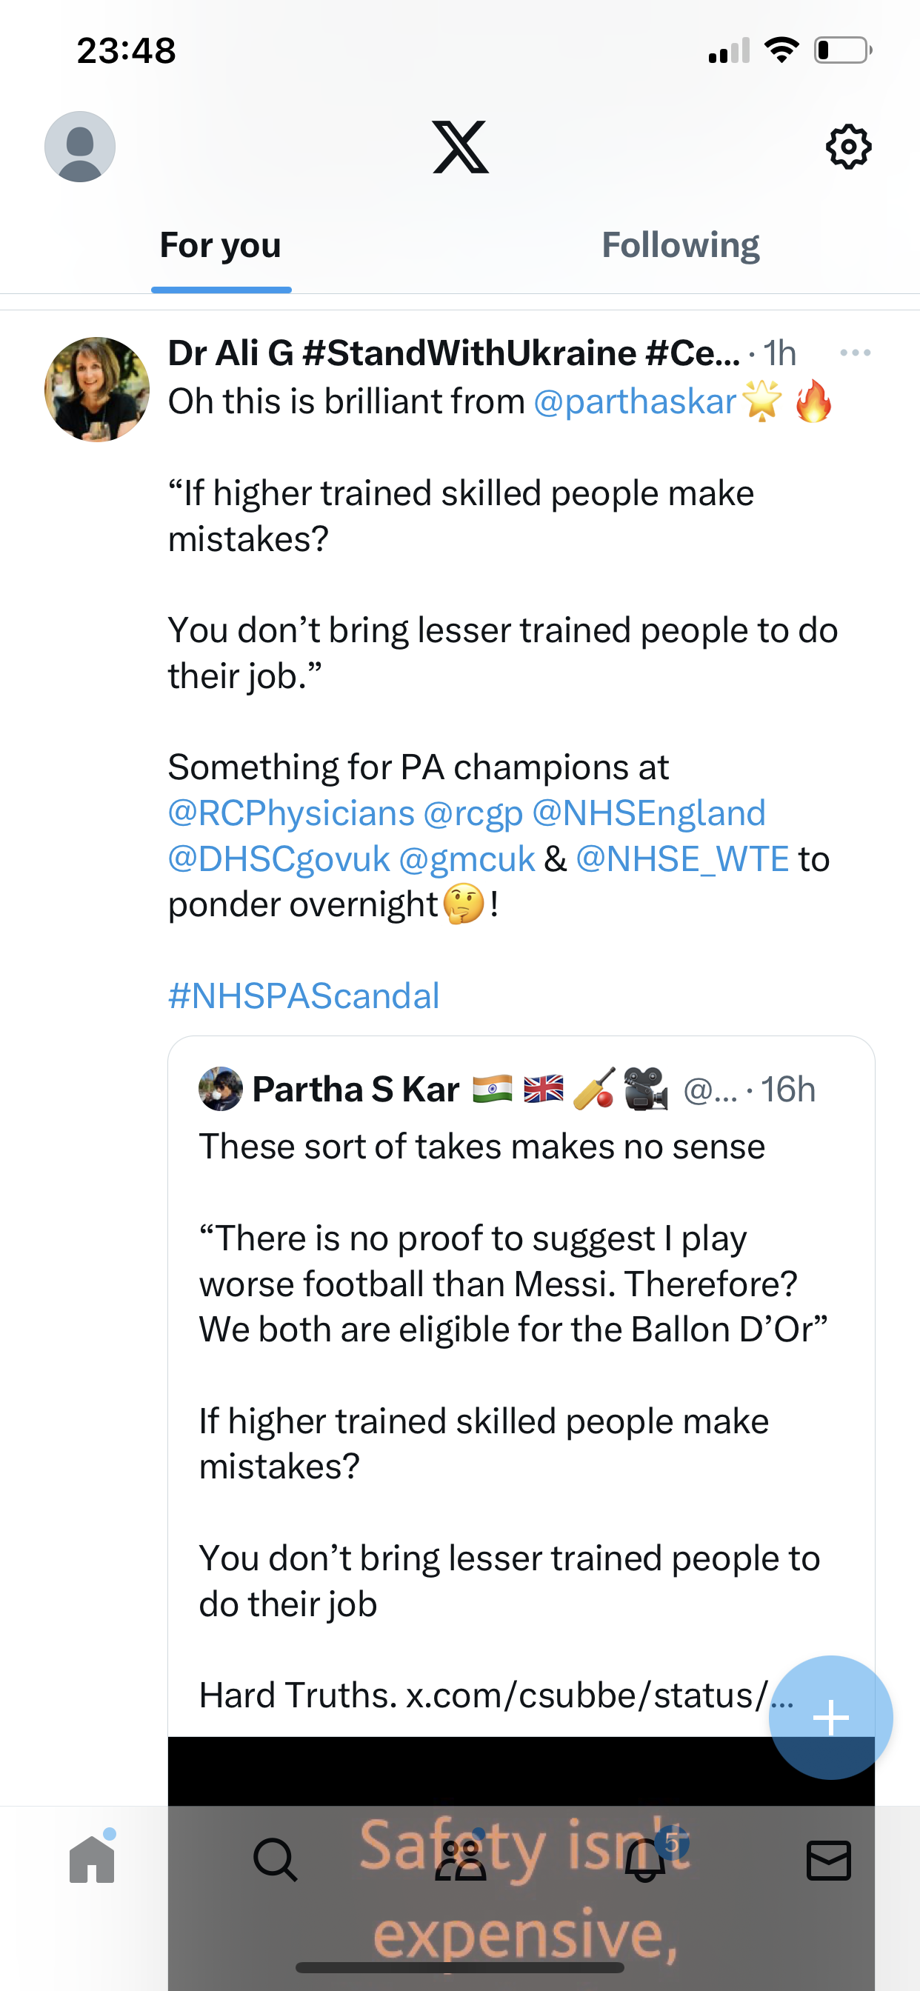Open the #NHSPAScandal hashtag

(304, 995)
